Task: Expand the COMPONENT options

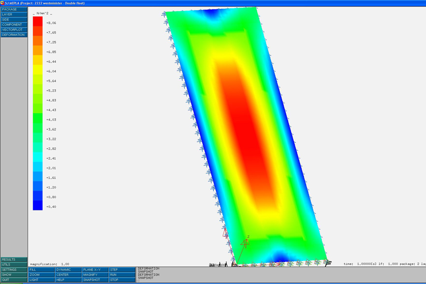Action: pos(14,25)
